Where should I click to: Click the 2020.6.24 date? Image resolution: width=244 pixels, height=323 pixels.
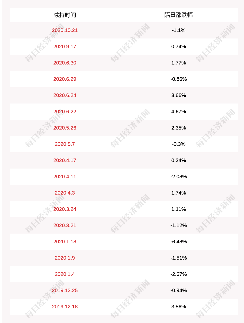(x=65, y=95)
